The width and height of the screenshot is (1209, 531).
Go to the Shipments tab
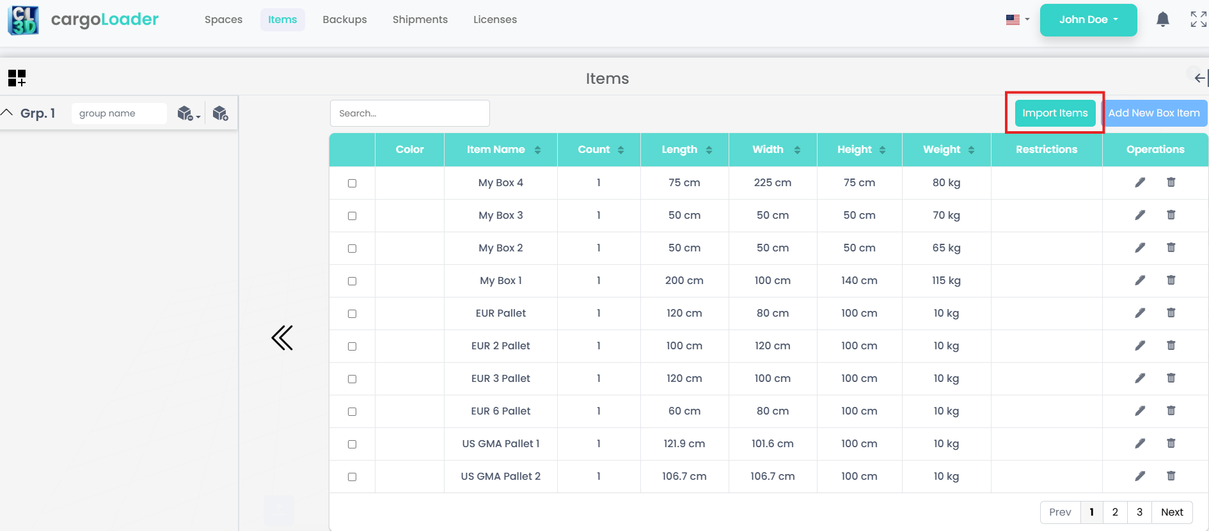coord(420,20)
